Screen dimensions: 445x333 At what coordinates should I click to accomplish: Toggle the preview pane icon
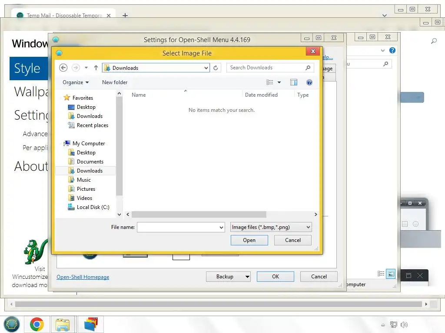[294, 82]
